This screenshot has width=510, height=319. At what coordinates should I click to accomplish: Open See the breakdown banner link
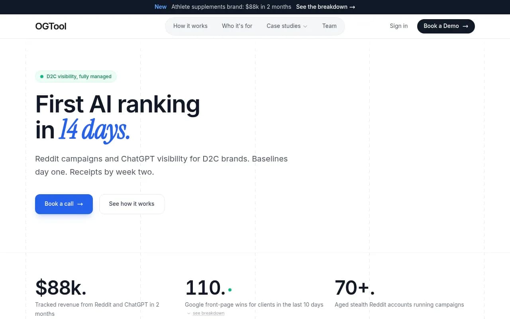[x=326, y=7]
